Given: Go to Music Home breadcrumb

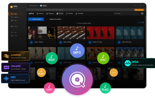Looking at the screenshot, I should (33, 6).
